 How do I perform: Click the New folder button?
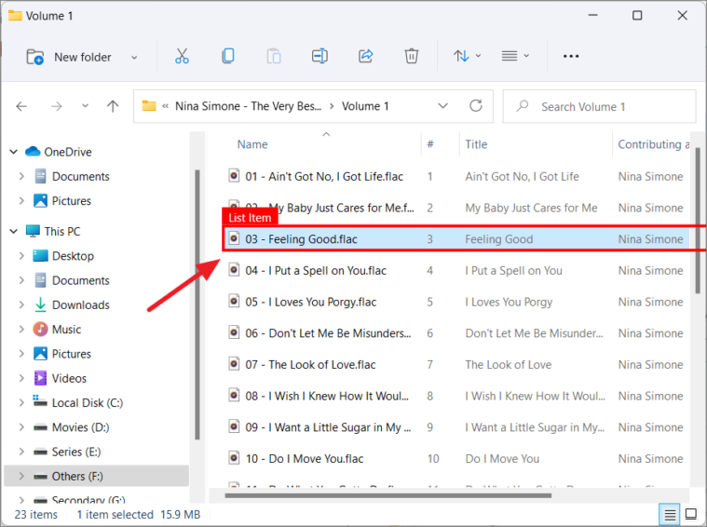(x=69, y=57)
